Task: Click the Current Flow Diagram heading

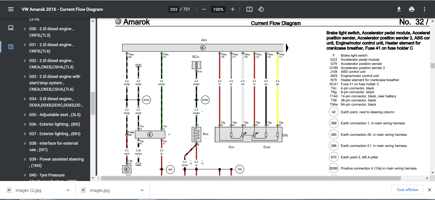Action: [276, 23]
